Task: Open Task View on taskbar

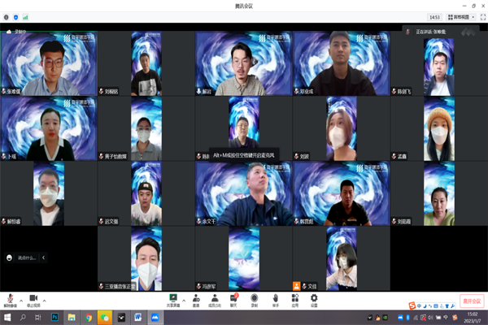Action: point(38,318)
